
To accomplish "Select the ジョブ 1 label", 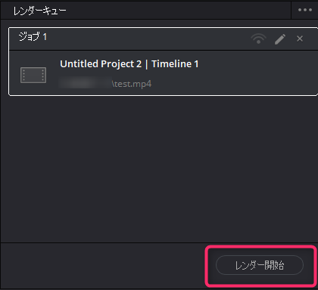I will tap(33, 37).
